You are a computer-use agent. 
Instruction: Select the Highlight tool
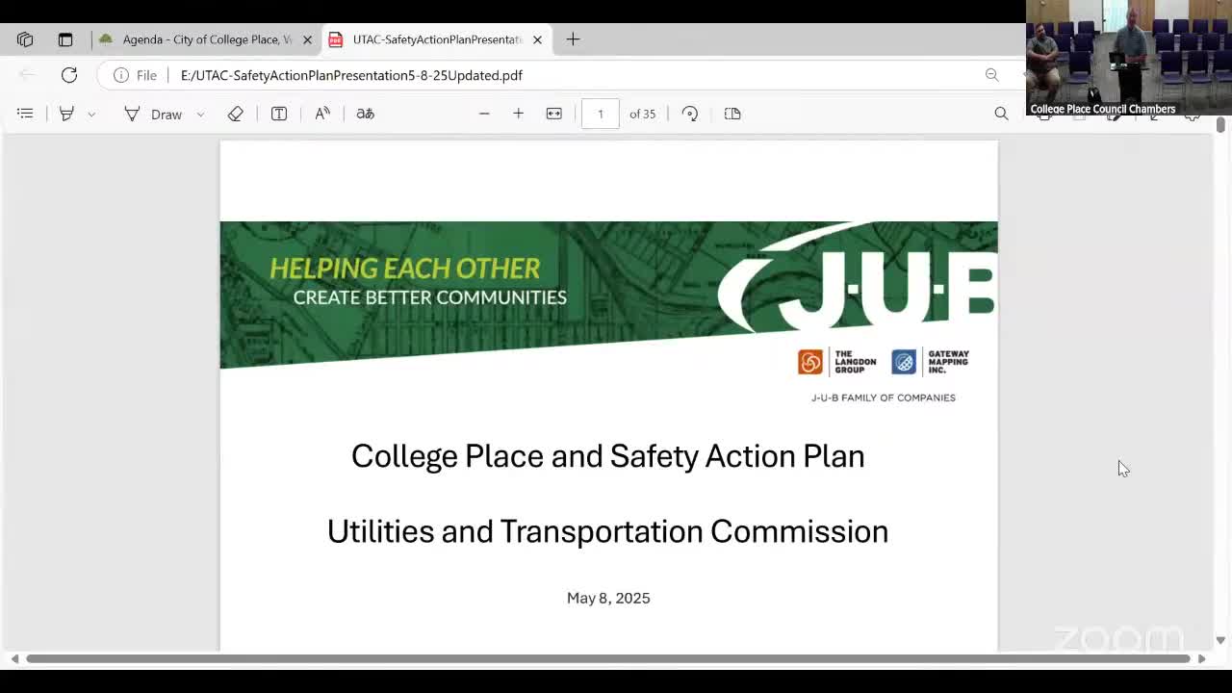(66, 114)
